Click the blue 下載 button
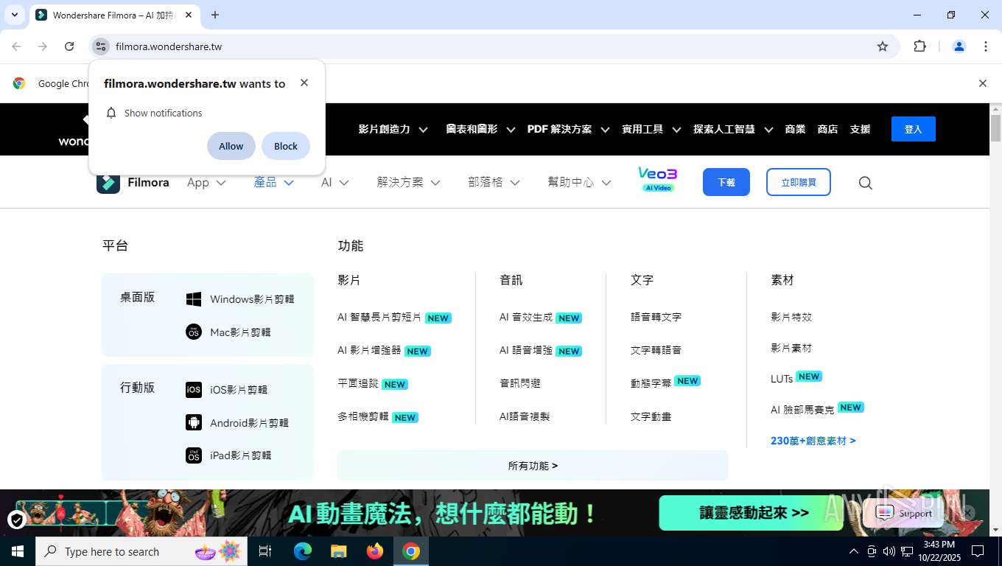 pyautogui.click(x=726, y=182)
